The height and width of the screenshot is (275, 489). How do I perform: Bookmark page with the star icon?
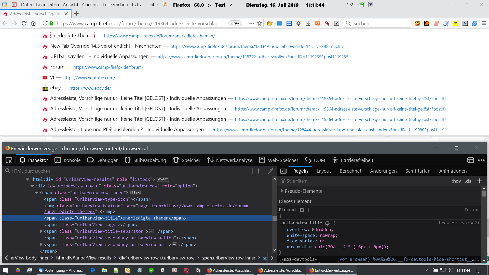(x=260, y=23)
